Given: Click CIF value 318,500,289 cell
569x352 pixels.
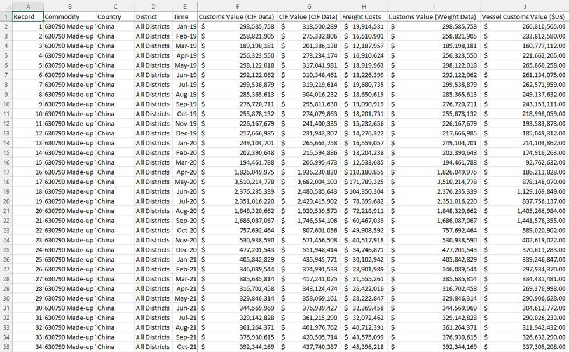Looking at the screenshot, I should pos(309,26).
